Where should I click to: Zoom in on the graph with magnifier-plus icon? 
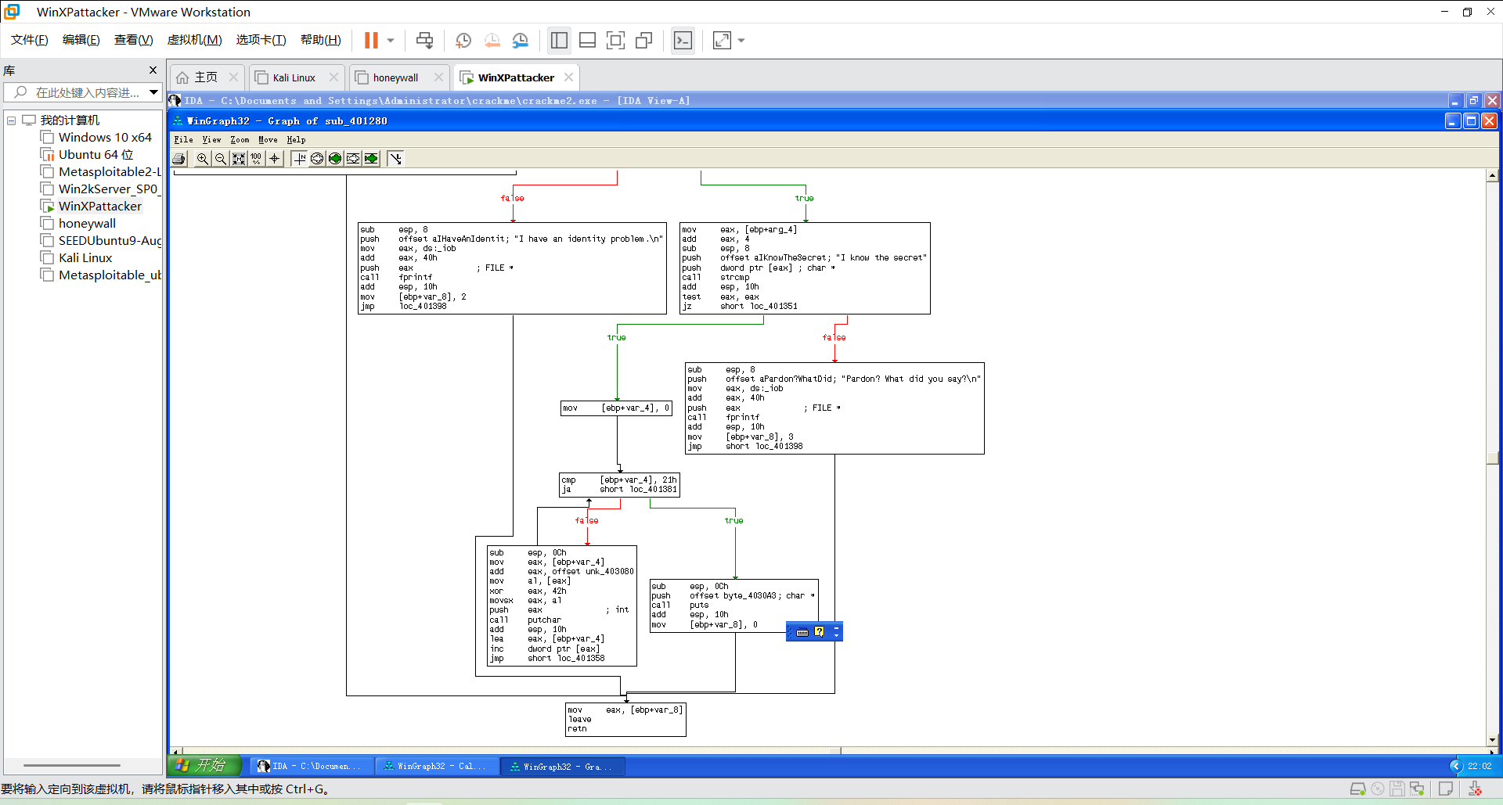pyautogui.click(x=203, y=159)
